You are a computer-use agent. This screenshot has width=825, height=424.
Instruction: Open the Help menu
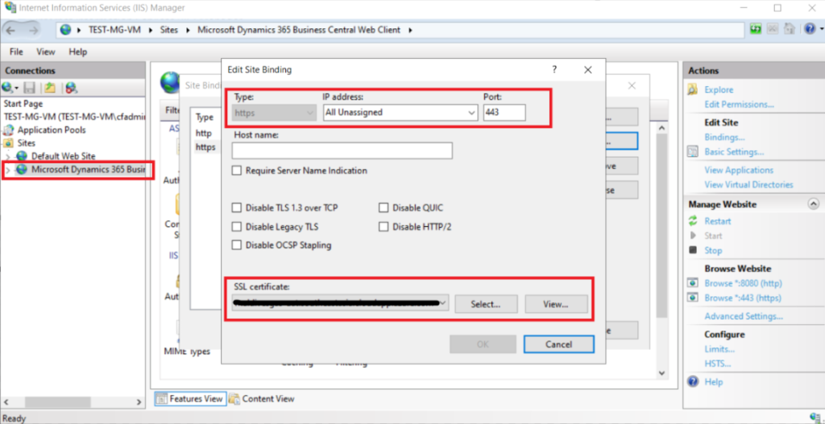tap(78, 52)
